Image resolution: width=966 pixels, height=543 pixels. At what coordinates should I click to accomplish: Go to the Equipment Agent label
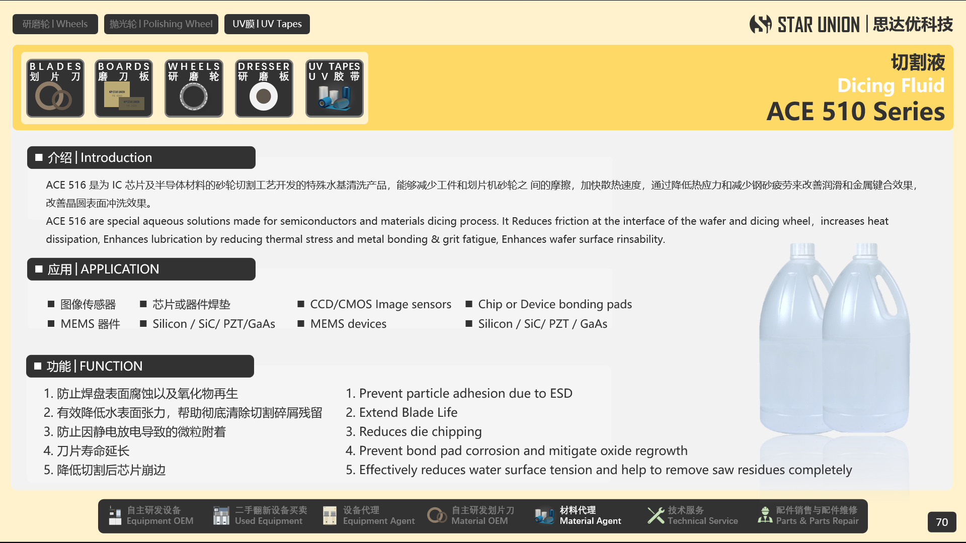pos(379,516)
